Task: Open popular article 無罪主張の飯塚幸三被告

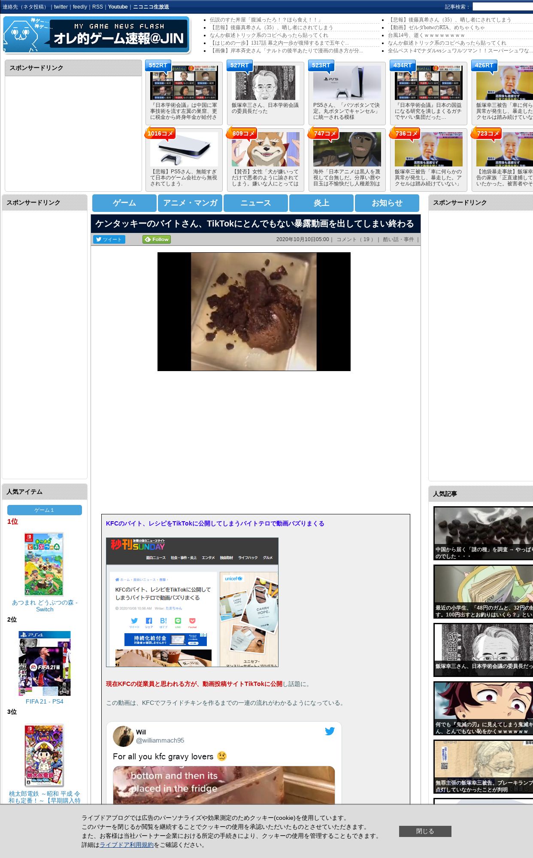Action: pyautogui.click(x=483, y=767)
